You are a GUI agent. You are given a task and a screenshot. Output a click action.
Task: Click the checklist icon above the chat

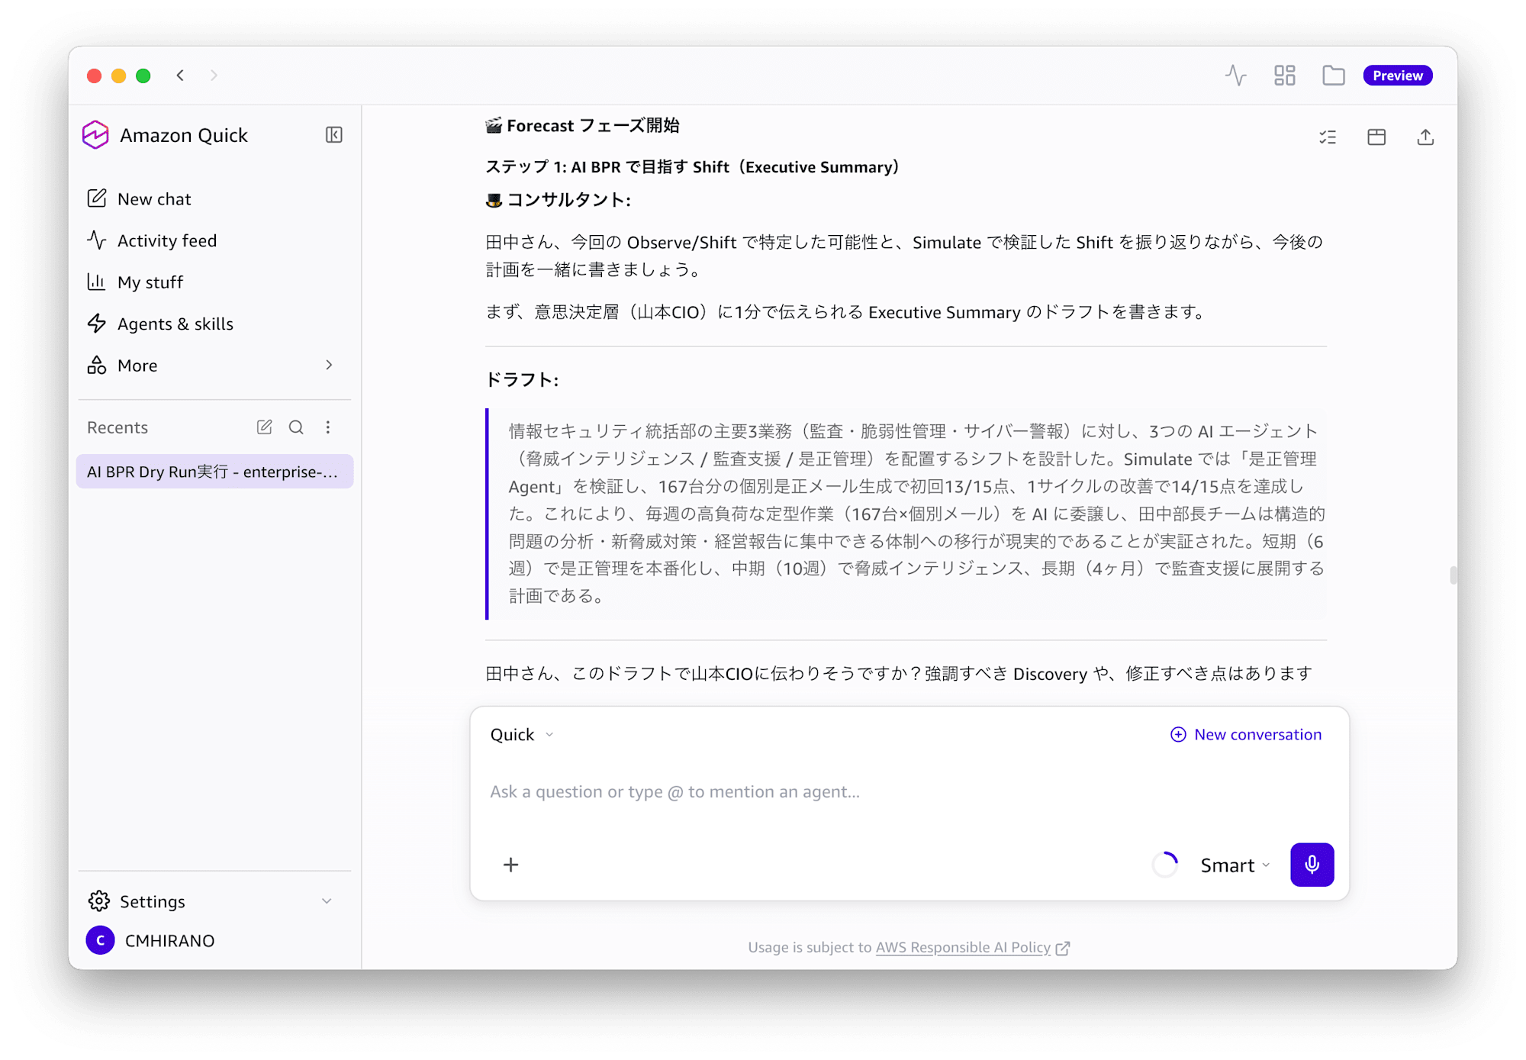coord(1328,137)
